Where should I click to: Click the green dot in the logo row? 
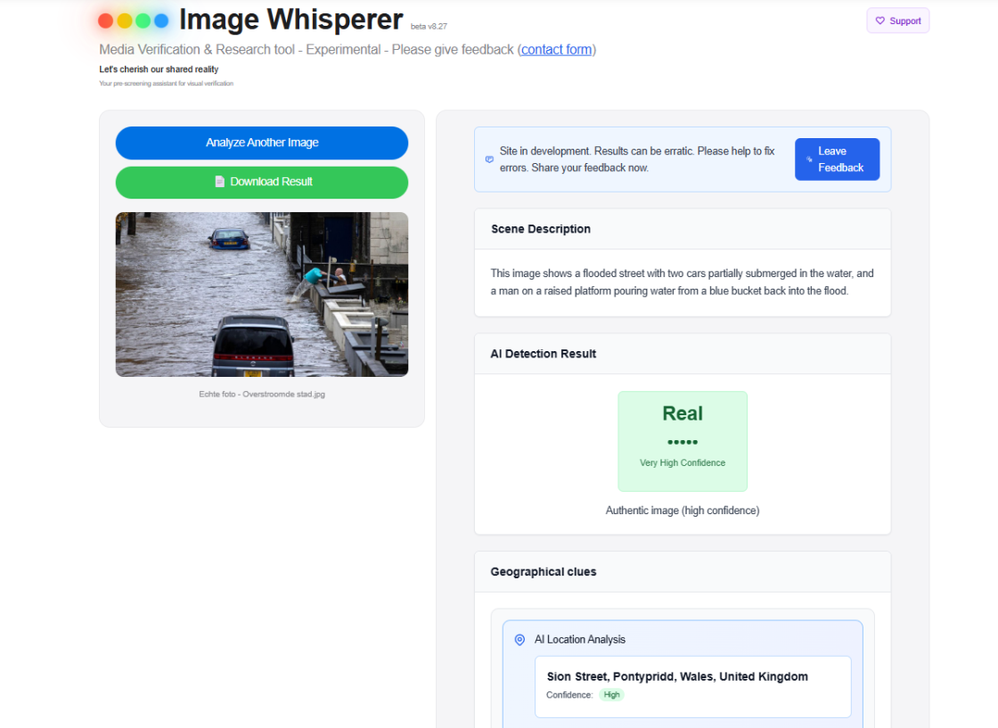(x=143, y=19)
